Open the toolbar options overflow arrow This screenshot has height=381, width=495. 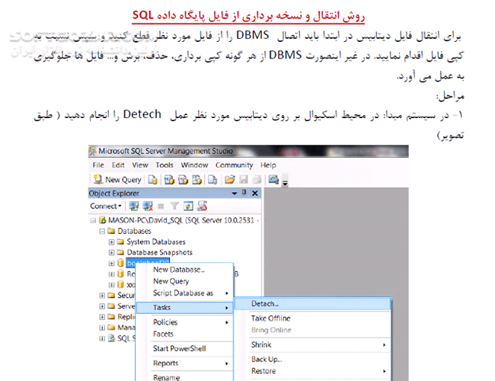pos(285,183)
